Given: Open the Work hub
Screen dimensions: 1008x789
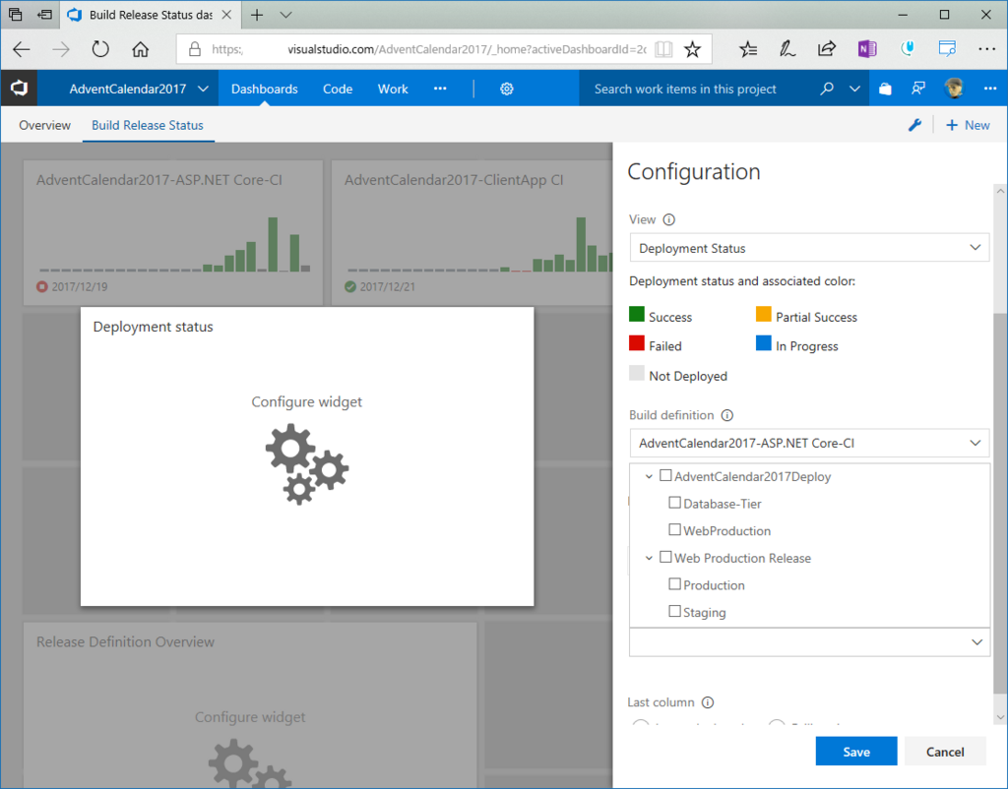Looking at the screenshot, I should click(x=393, y=89).
